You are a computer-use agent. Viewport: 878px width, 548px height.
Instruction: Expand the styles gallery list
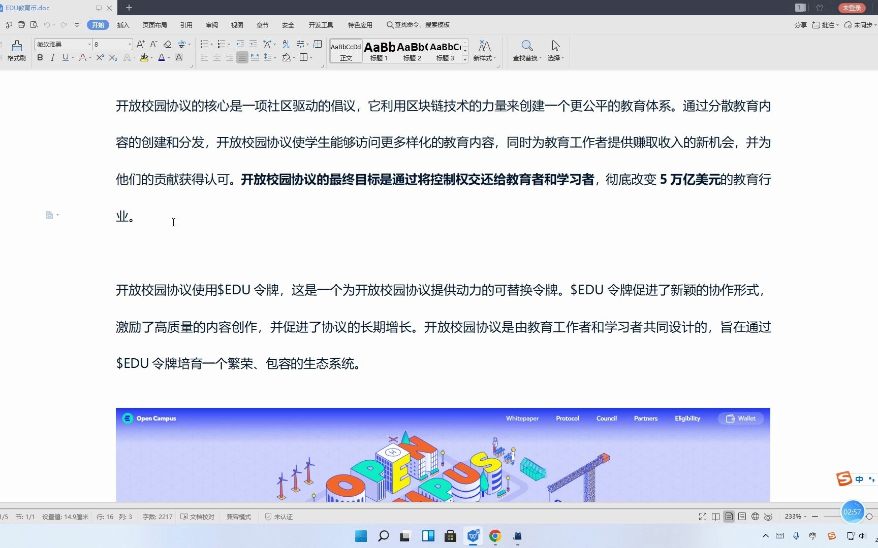[x=465, y=59]
